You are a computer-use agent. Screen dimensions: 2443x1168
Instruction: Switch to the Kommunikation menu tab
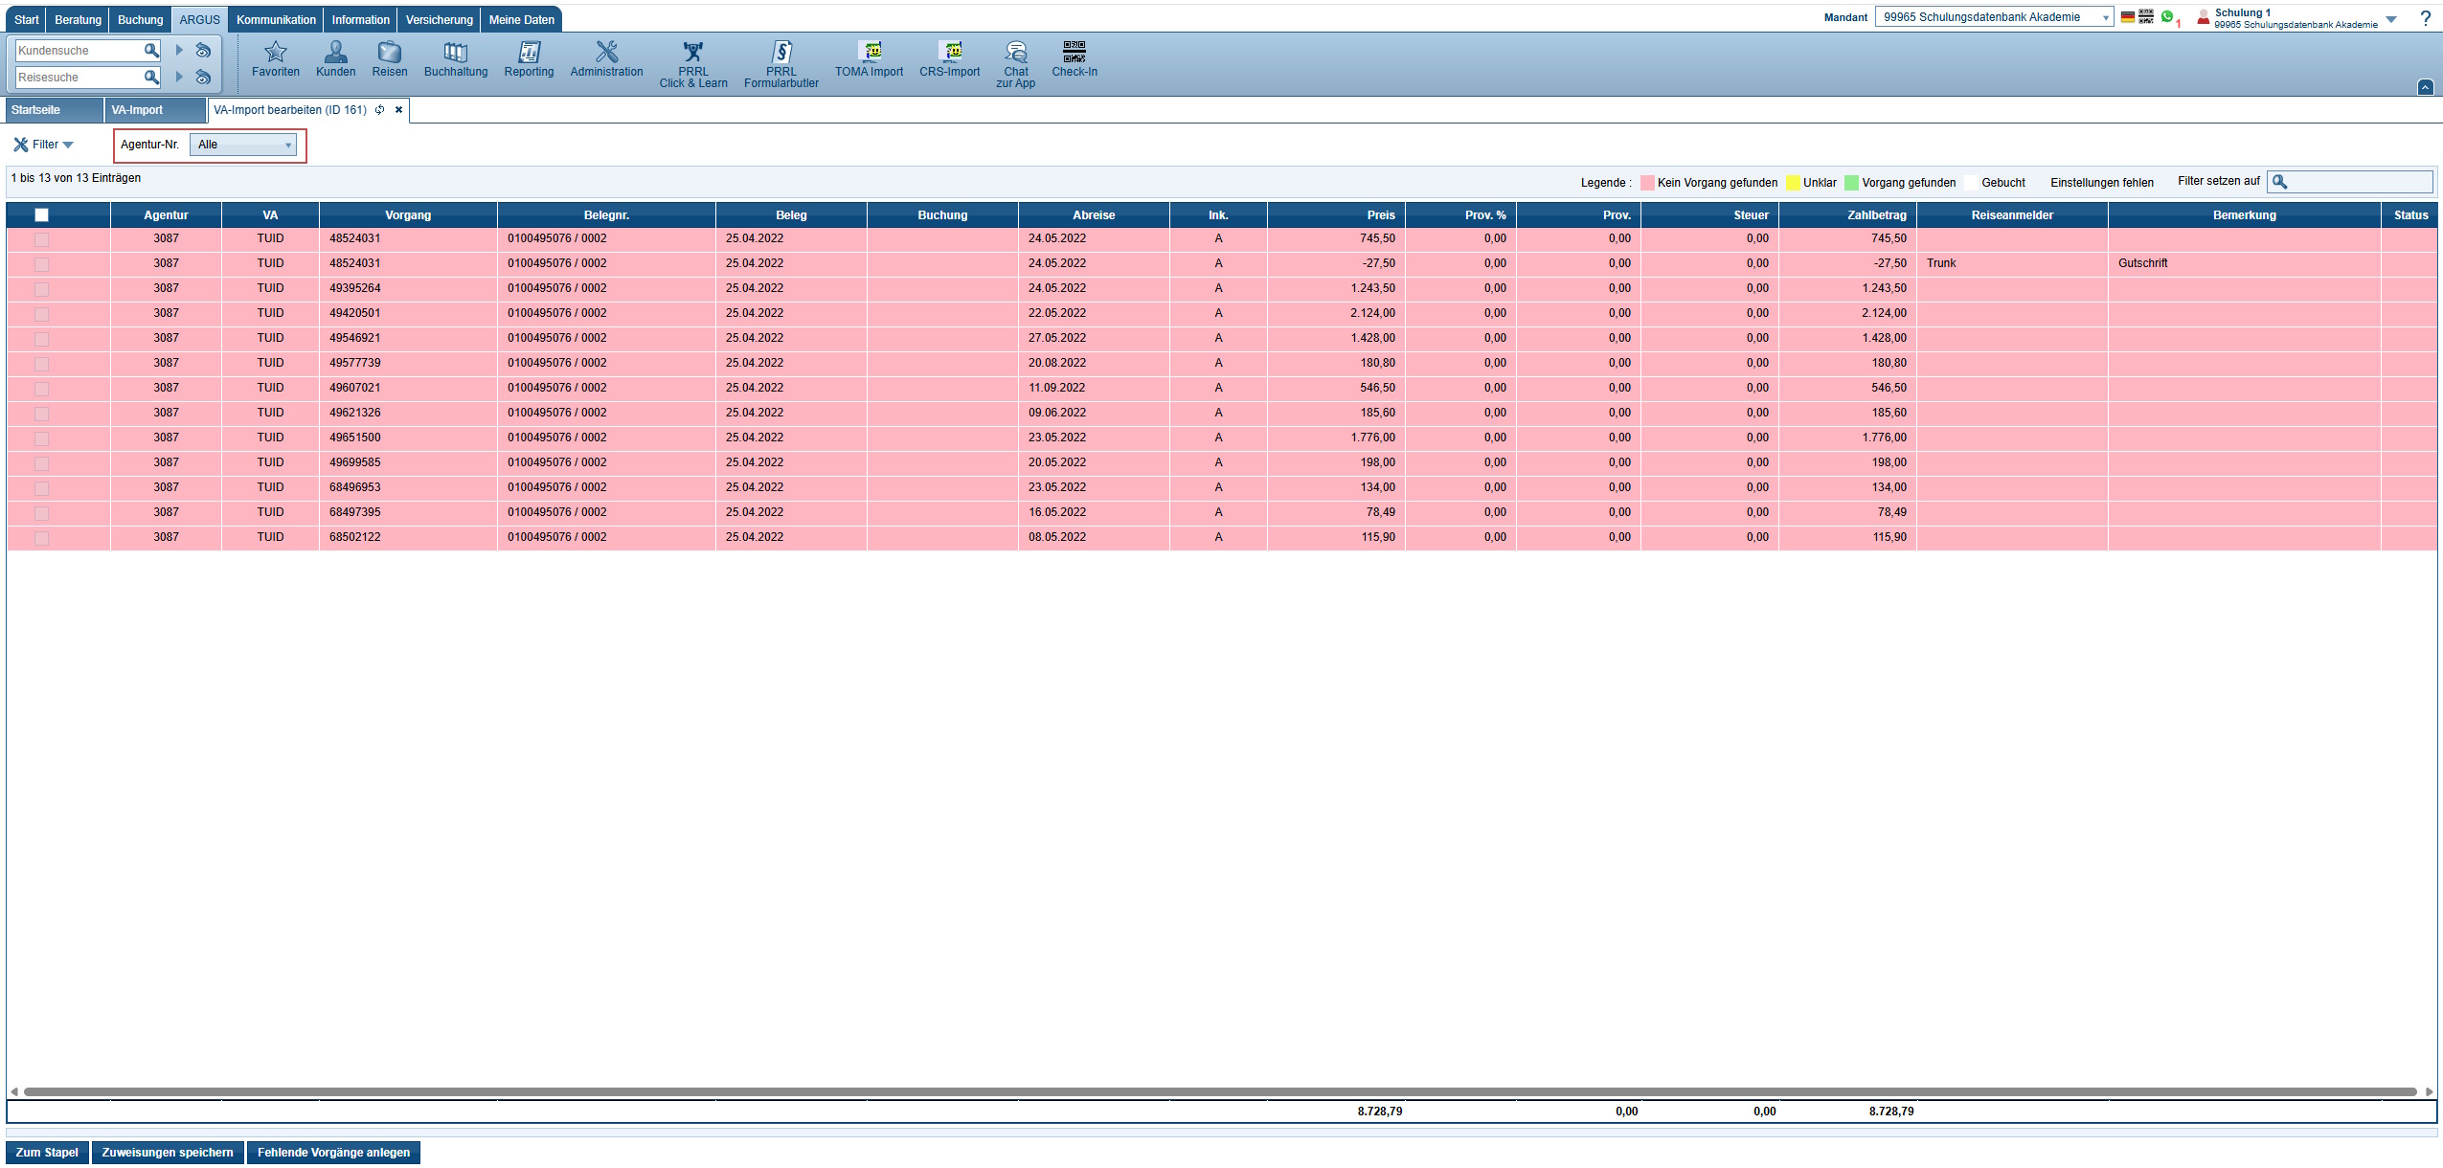[276, 19]
